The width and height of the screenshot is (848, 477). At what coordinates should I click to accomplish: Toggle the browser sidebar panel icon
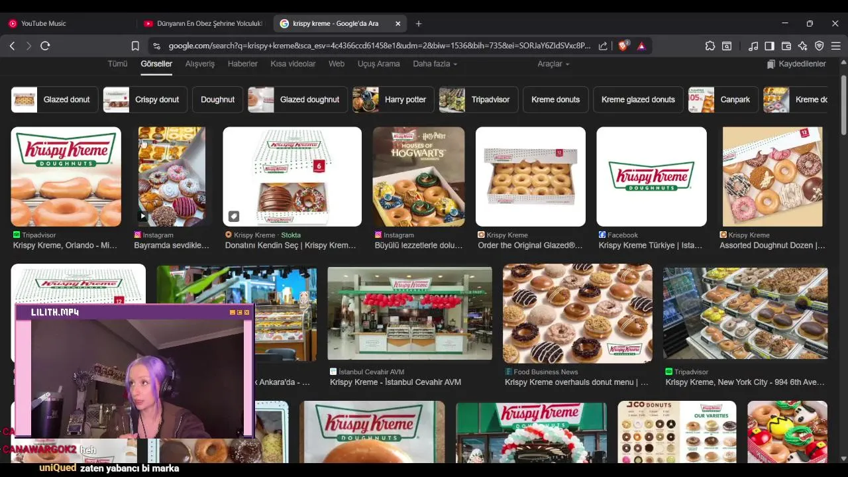(769, 46)
